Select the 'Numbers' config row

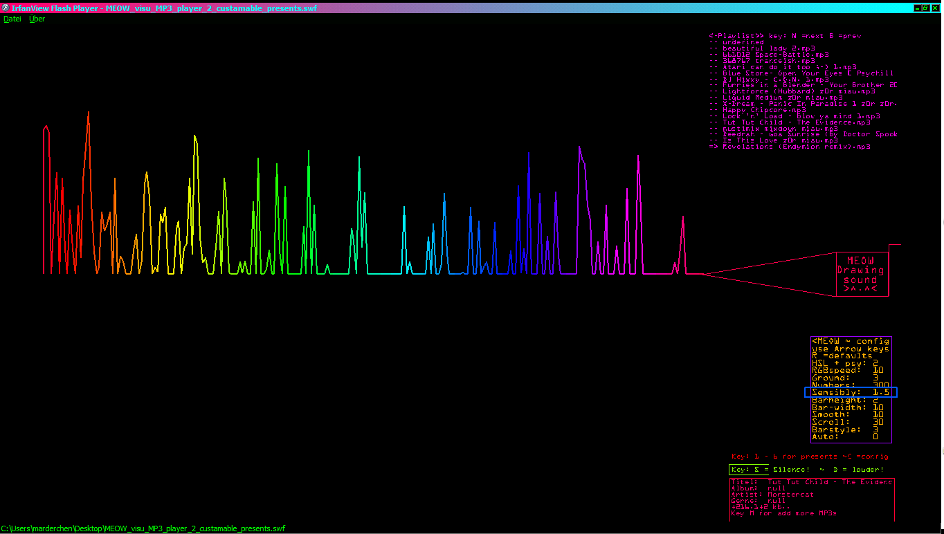(x=851, y=385)
